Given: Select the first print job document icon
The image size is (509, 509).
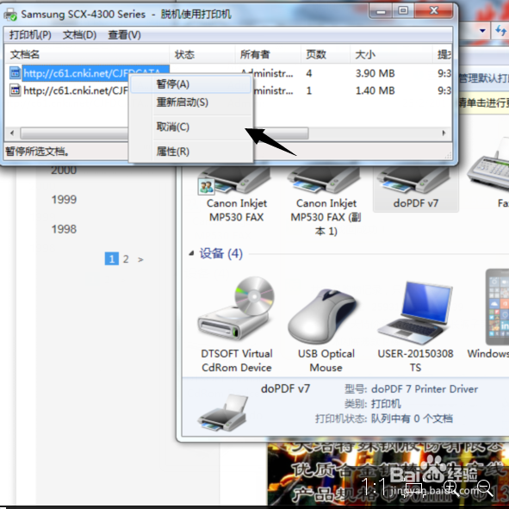Looking at the screenshot, I should [x=15, y=72].
